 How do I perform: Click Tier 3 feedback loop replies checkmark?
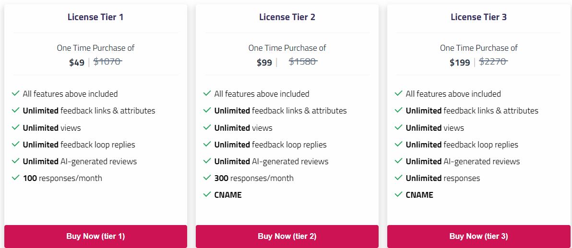399,144
